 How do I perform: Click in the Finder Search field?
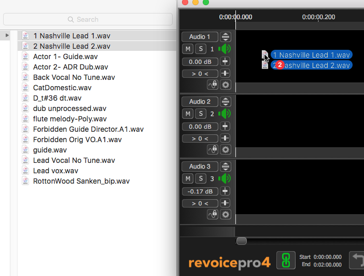pos(88,19)
